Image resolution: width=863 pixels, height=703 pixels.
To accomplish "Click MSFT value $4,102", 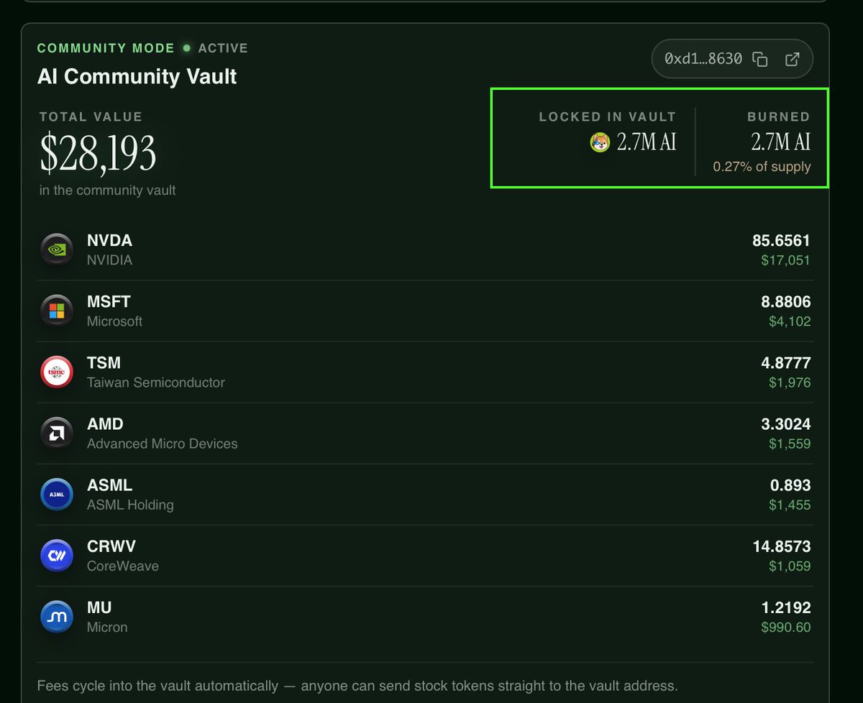I will [x=789, y=321].
